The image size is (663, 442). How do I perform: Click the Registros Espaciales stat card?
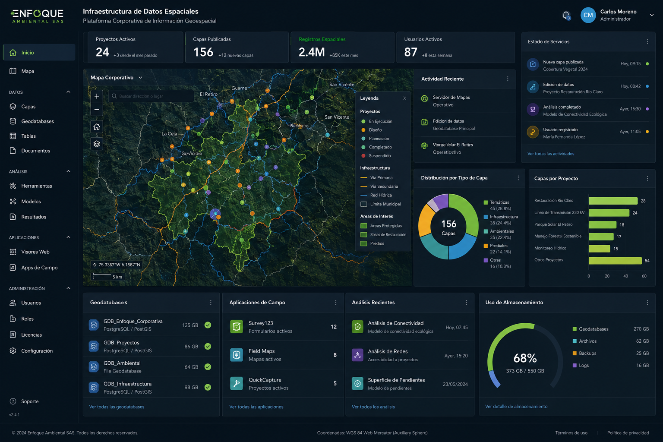[343, 47]
